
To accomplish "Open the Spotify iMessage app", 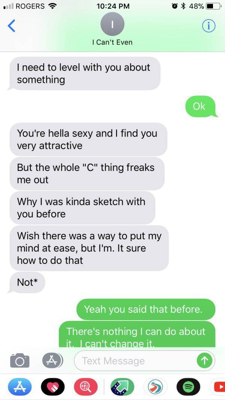I will coord(188,387).
